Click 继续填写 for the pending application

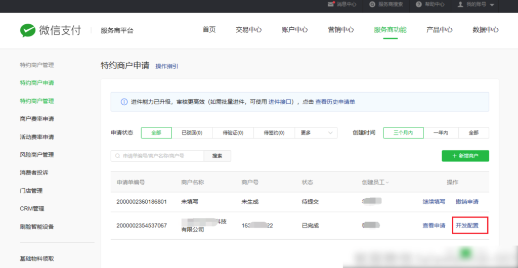pyautogui.click(x=434, y=202)
